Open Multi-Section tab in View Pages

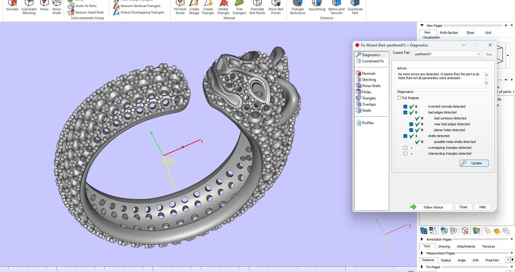(x=449, y=33)
